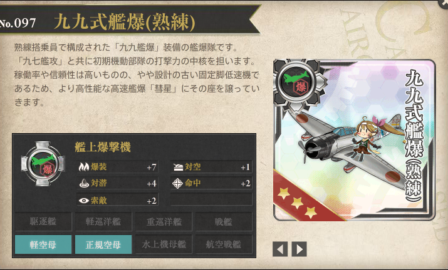This screenshot has width=448, height=270.
Task: Pick the 戦艦 ship type box
Action: 224,221
